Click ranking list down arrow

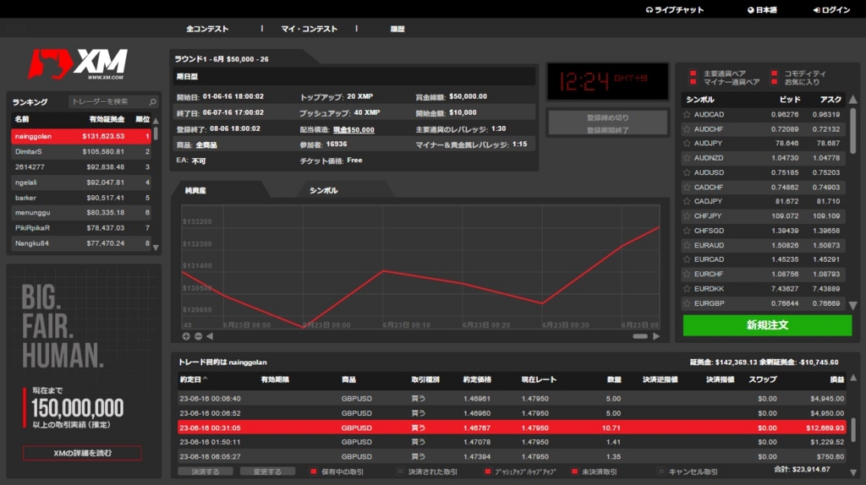[156, 248]
